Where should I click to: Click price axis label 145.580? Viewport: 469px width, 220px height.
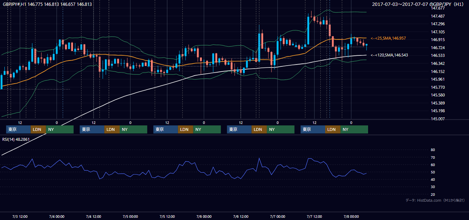pos(438,95)
